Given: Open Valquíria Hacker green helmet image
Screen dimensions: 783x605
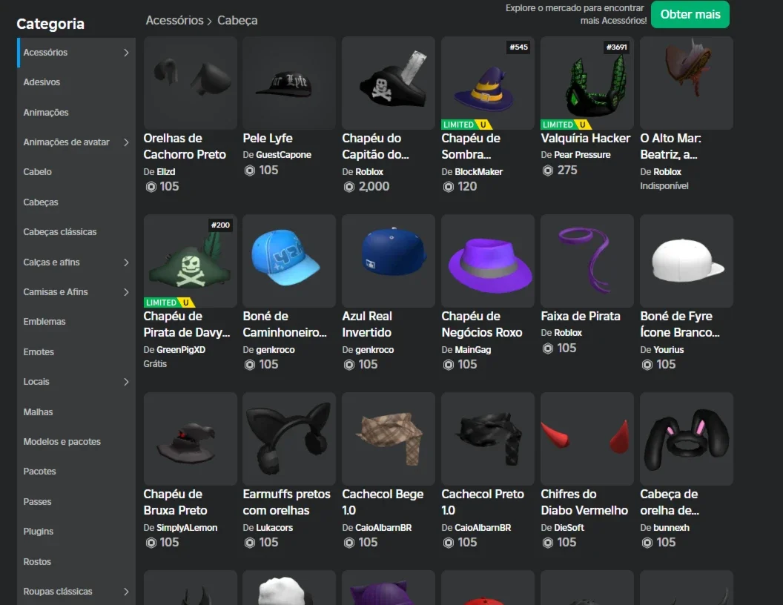Looking at the screenshot, I should pyautogui.click(x=587, y=83).
